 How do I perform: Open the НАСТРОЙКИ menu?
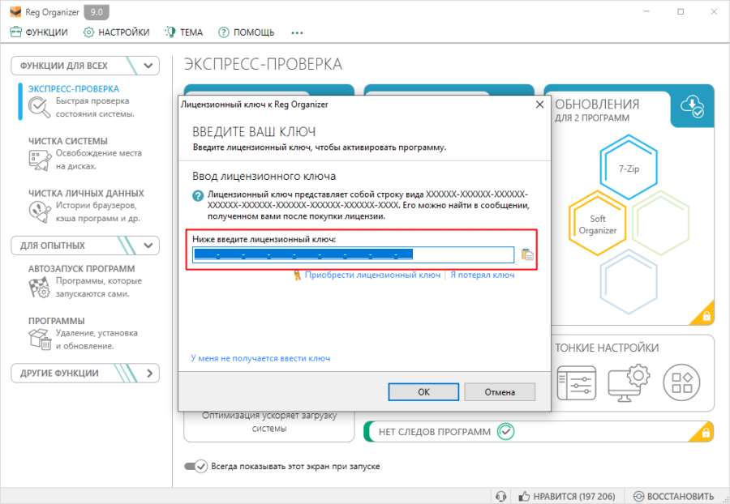[x=116, y=32]
